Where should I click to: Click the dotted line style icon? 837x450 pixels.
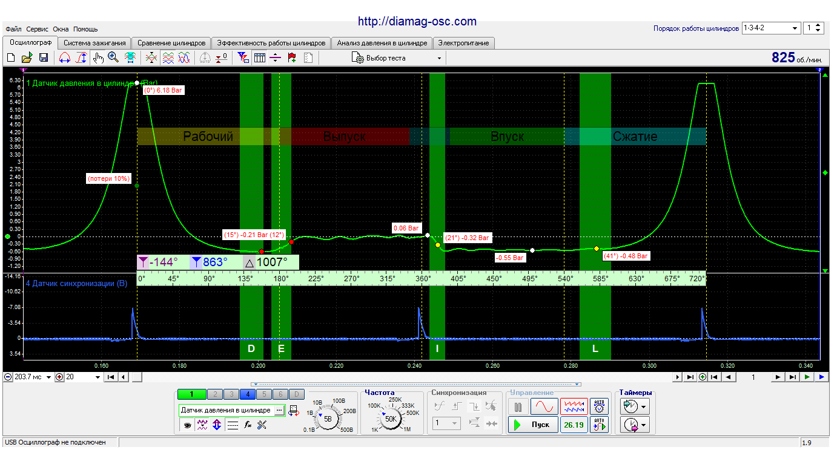pos(233,425)
